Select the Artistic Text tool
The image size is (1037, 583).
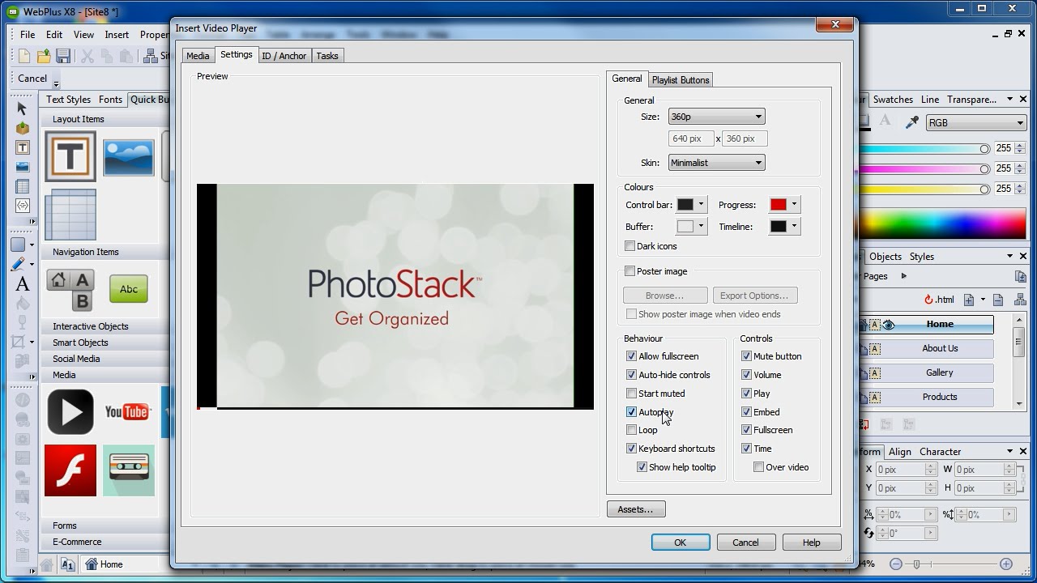[x=22, y=283]
